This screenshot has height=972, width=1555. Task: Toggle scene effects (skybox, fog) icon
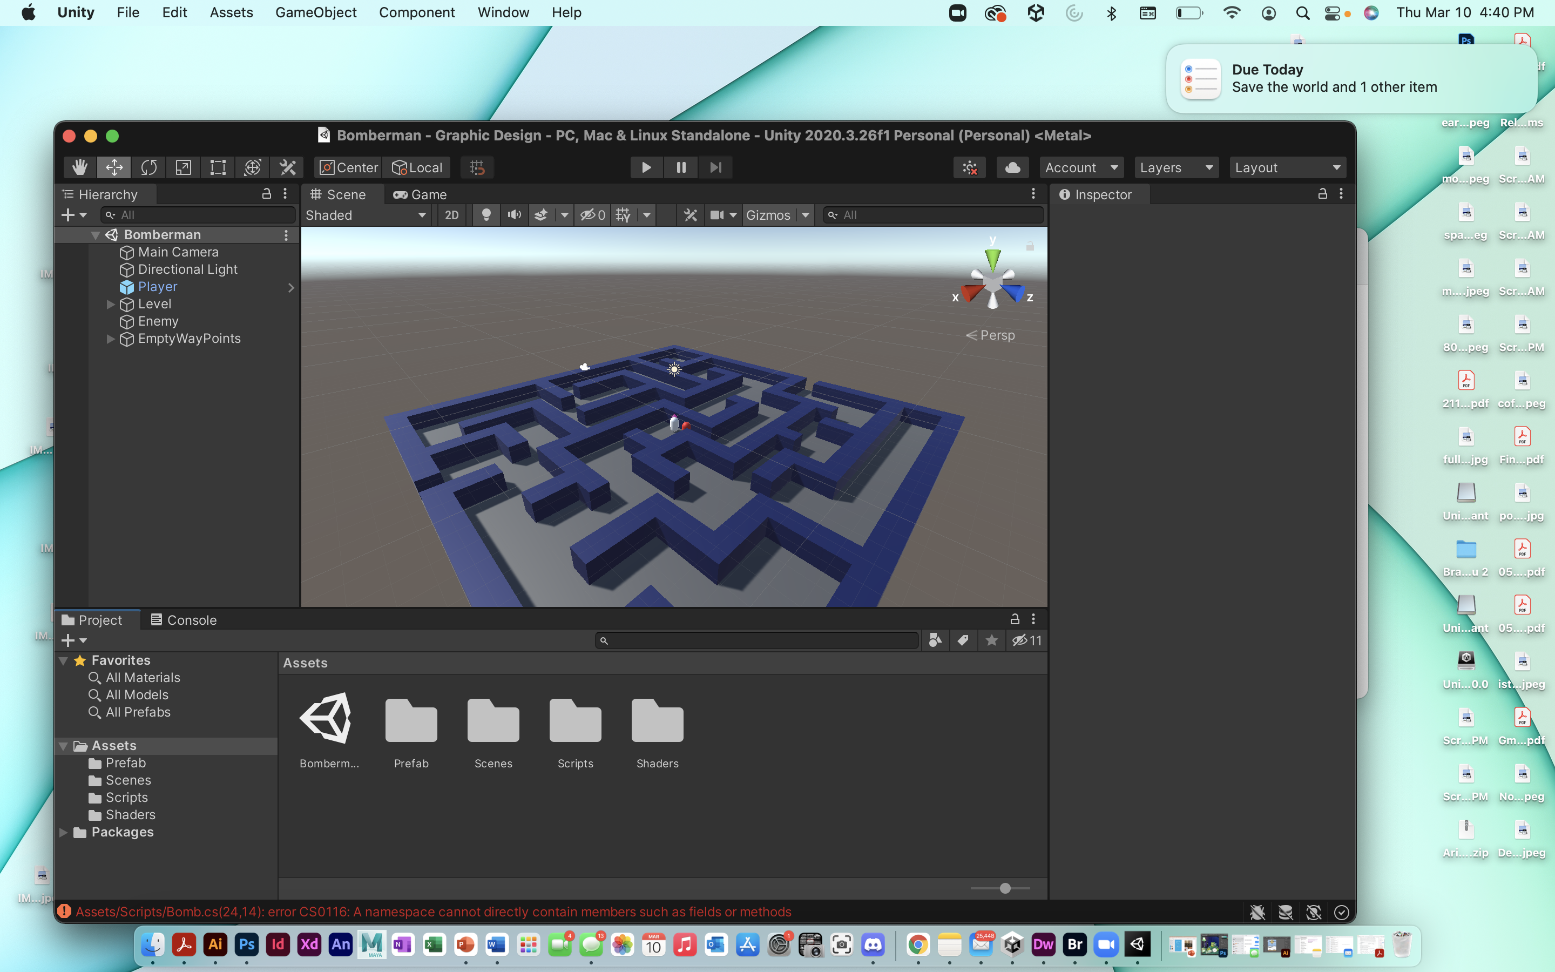[x=541, y=215]
